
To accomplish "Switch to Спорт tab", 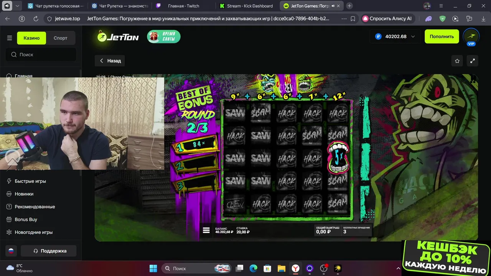I will click(x=61, y=38).
